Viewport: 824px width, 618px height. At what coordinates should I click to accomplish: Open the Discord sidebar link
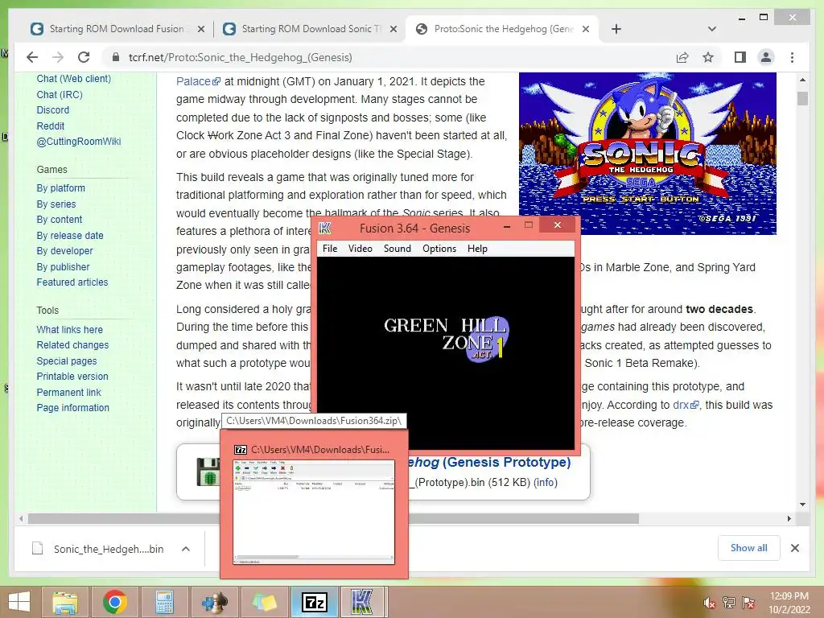52,109
